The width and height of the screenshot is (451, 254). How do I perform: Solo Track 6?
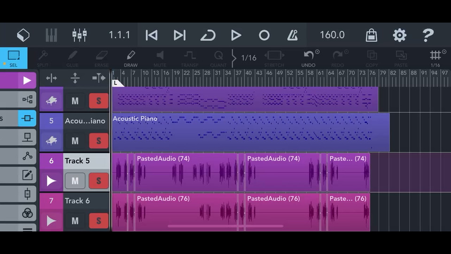coord(99,221)
